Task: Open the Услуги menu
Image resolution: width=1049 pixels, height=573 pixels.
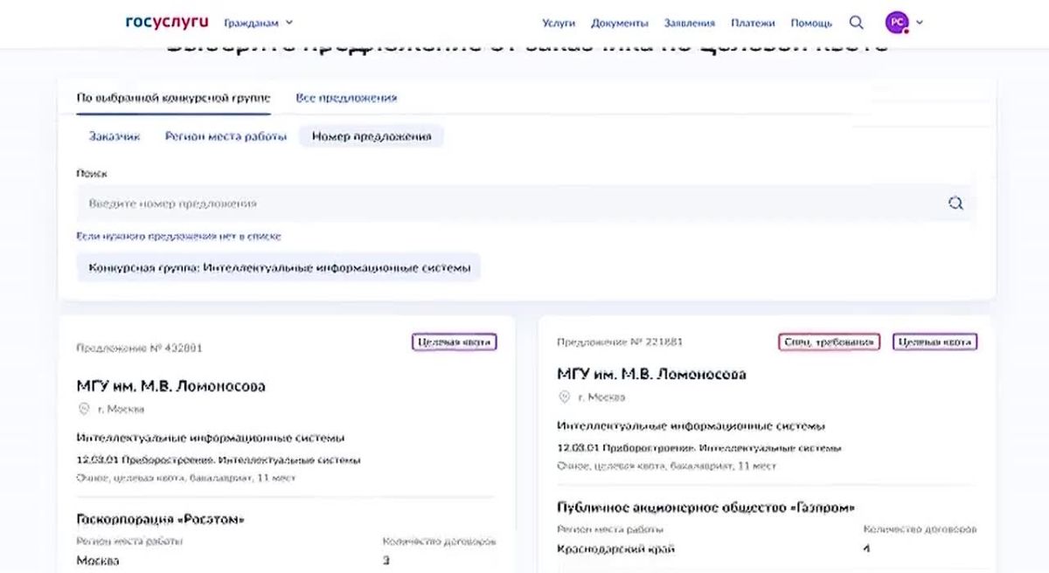Action: (x=559, y=24)
